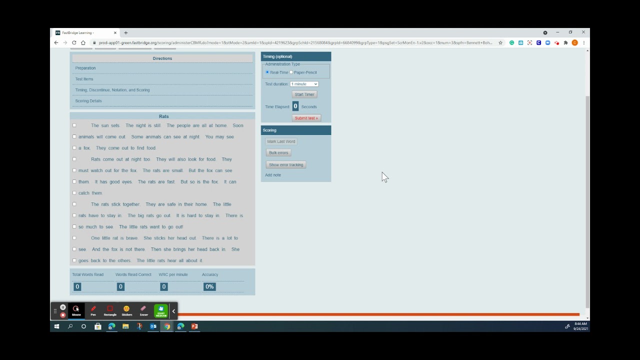The width and height of the screenshot is (640, 360).
Task: Check the box for line "animals will come out"
Action: pos(74,136)
